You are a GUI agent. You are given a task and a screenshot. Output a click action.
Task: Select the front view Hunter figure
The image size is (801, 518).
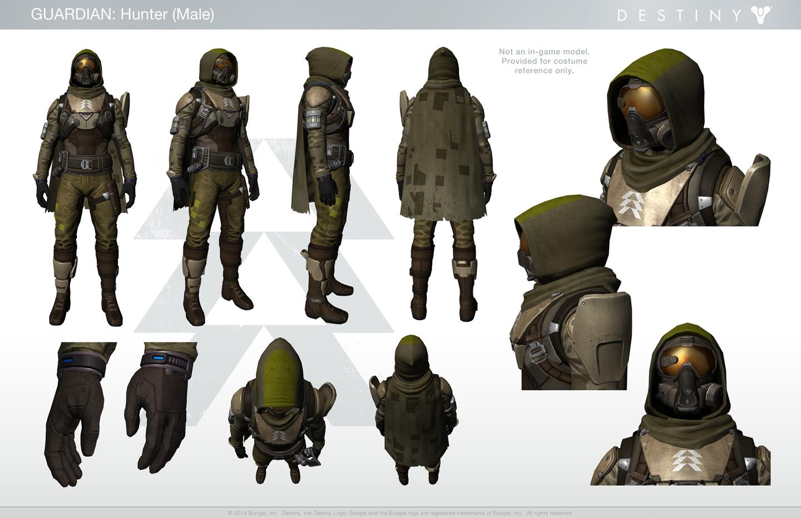pos(86,186)
